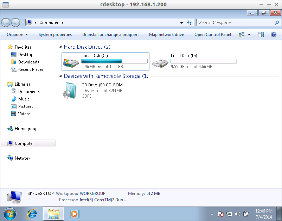Click Local Disk (D:) capacity bar
The width and height of the screenshot is (282, 221).
tap(204, 61)
